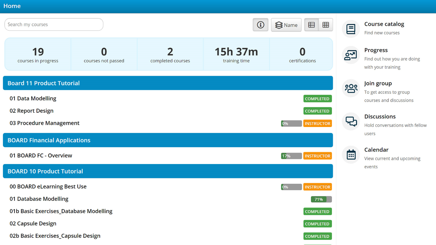Open 01 Data Modelling course
436x245 pixels.
[33, 99]
